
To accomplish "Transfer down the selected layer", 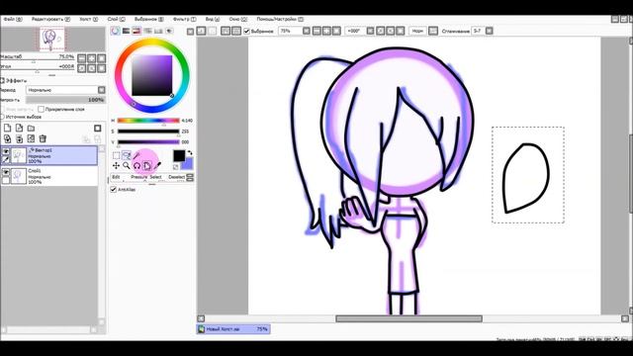I will (7, 138).
